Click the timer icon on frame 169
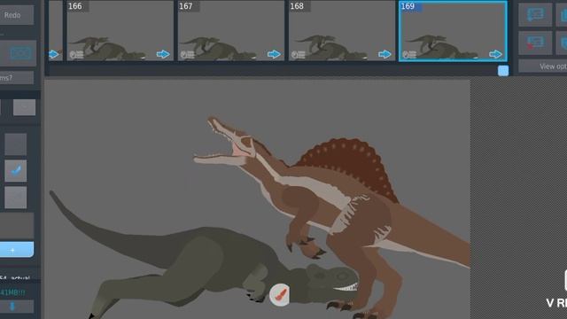The width and height of the screenshot is (567, 319). point(409,55)
